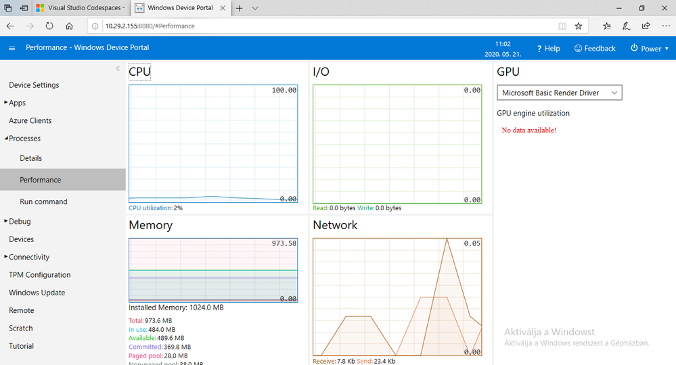Image resolution: width=676 pixels, height=365 pixels.
Task: Reload the Device Portal page
Action: coord(49,26)
